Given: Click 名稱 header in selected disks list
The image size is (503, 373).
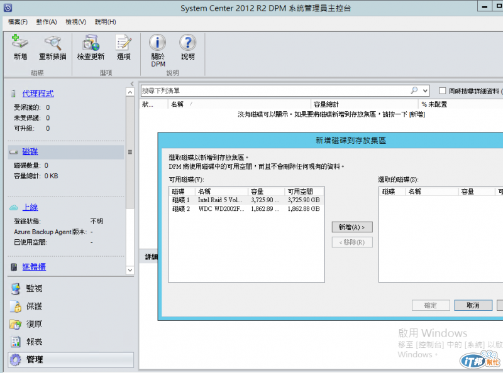Looking at the screenshot, I should [x=432, y=192].
